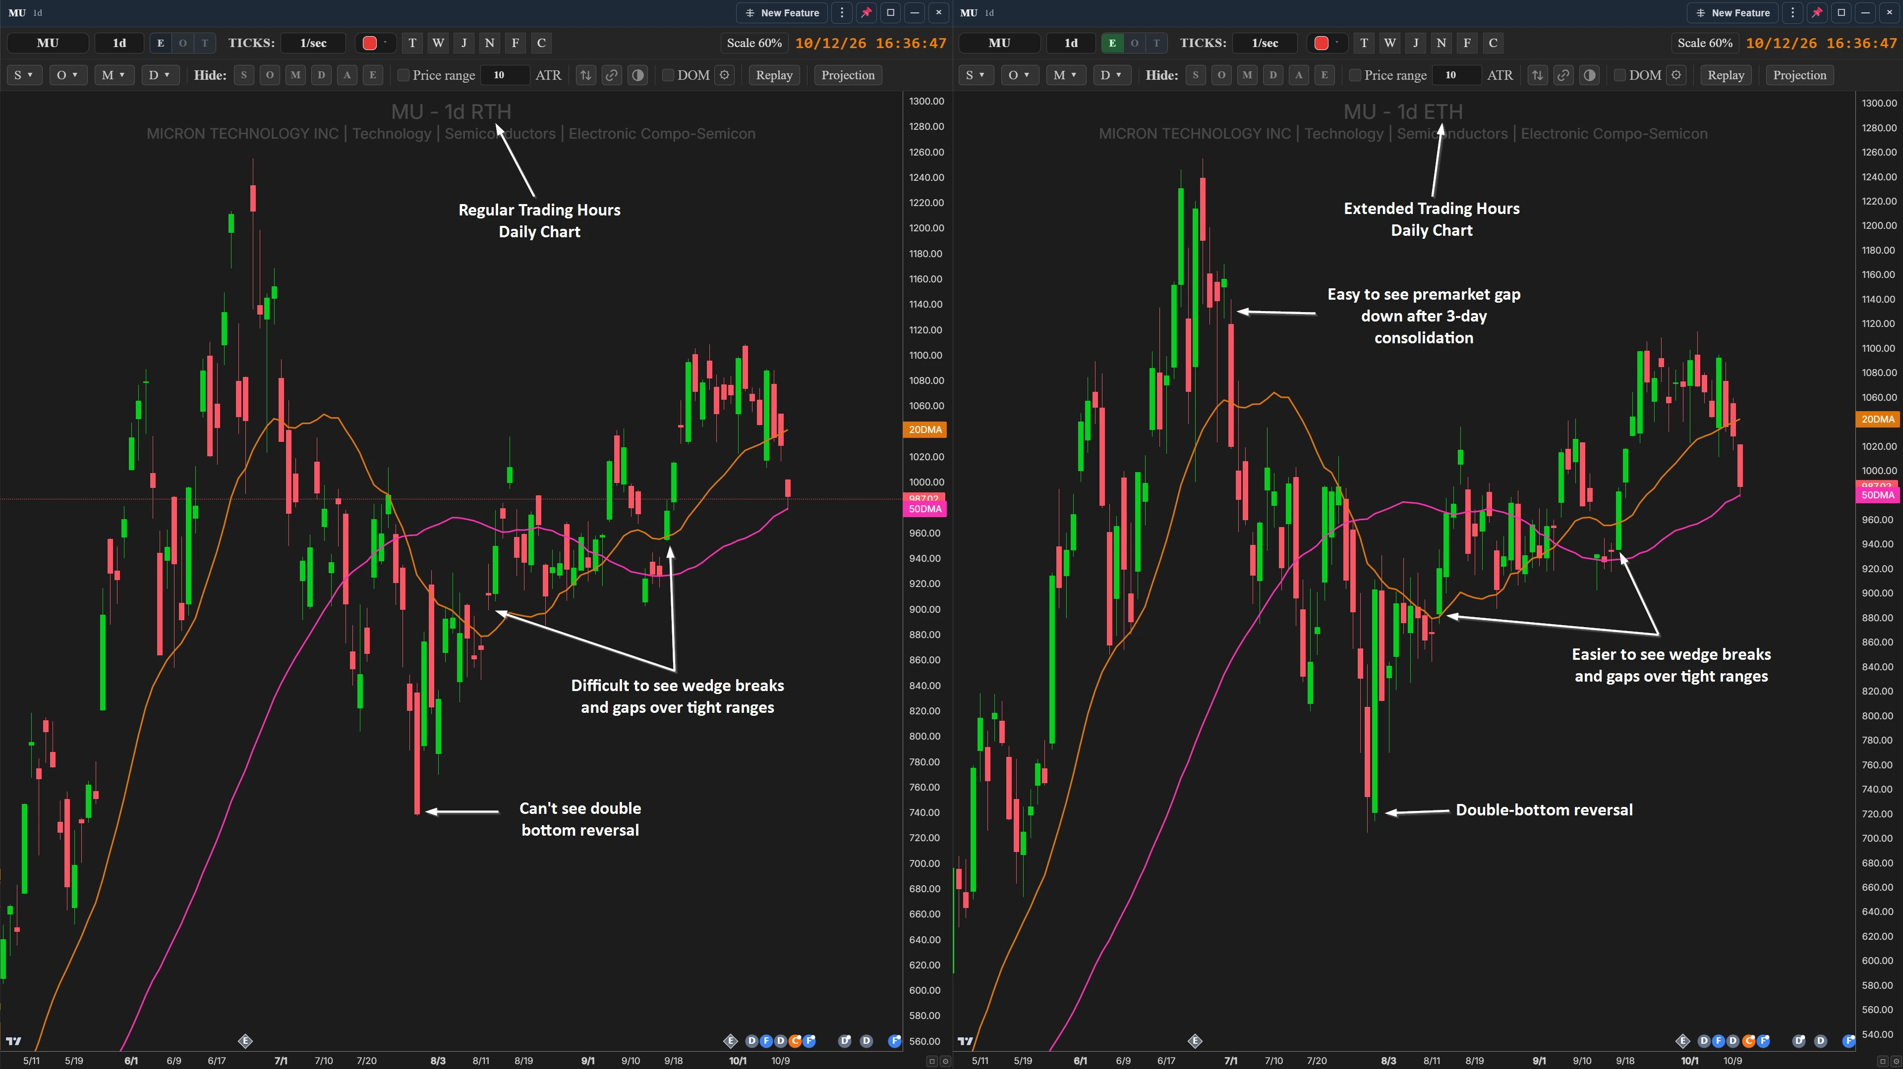Toggle the E session button in left chart
Screen dimensions: 1903x1069
[x=160, y=43]
